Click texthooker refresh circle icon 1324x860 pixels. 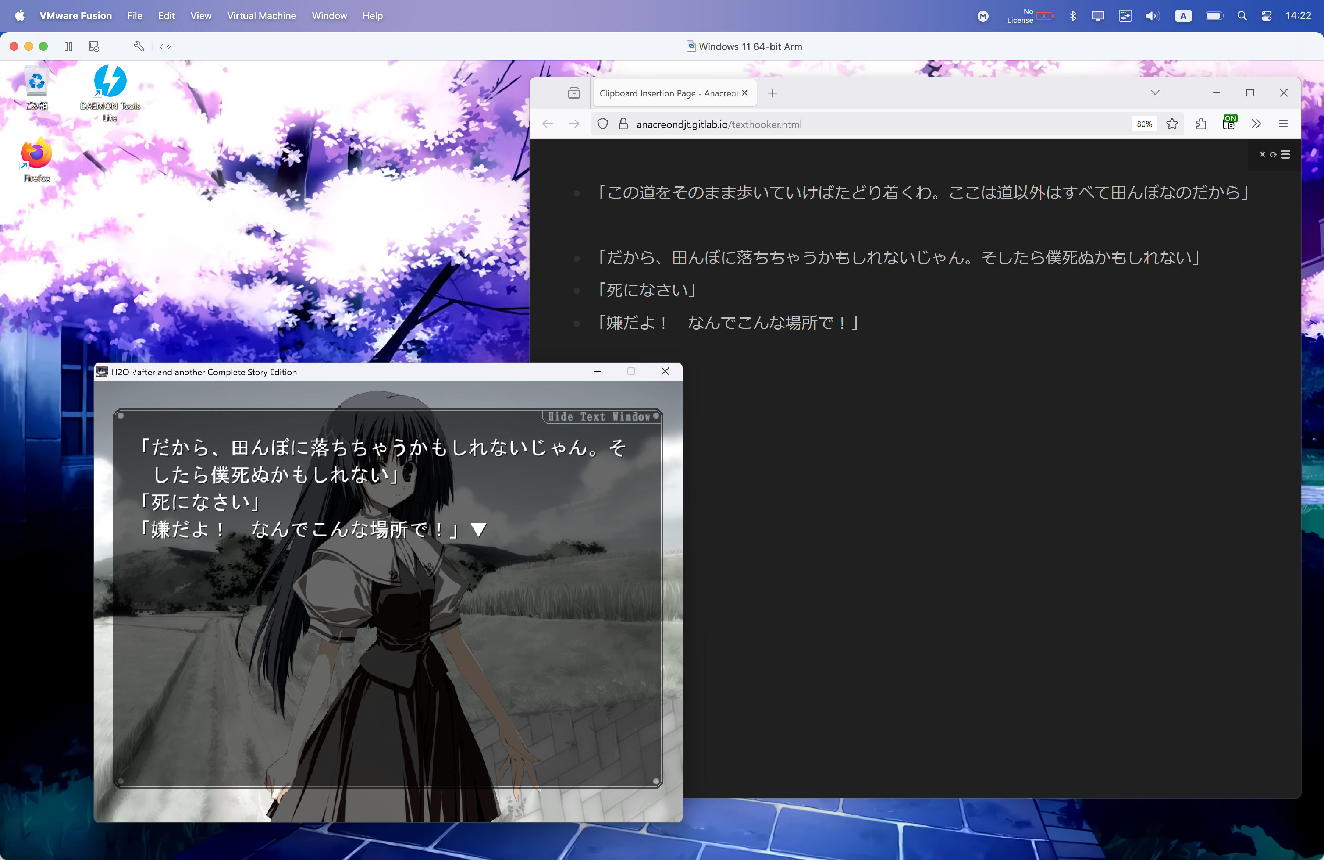tap(1273, 154)
